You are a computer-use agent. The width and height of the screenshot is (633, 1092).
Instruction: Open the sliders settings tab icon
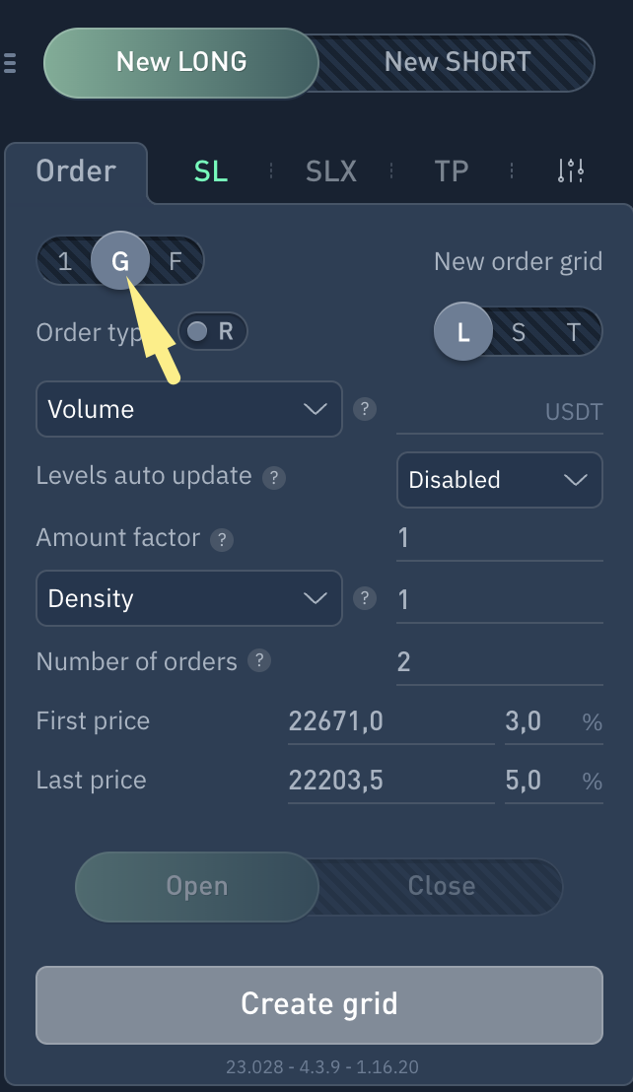pyautogui.click(x=571, y=171)
